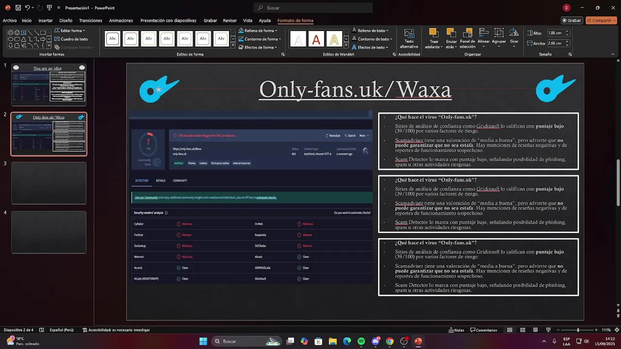Undo the last action
Screen dimensions: 621x349
pyautogui.click(x=28, y=8)
